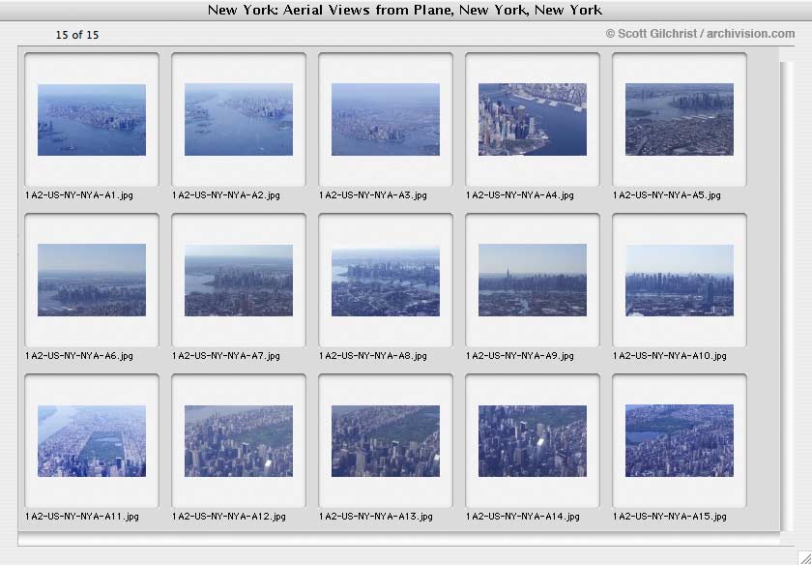
Task: Click thumbnail 1A2-US-NY-NYA-A5.jpg
Action: [x=680, y=120]
